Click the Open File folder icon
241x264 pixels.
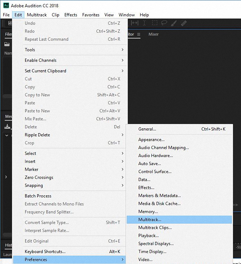coord(7,44)
